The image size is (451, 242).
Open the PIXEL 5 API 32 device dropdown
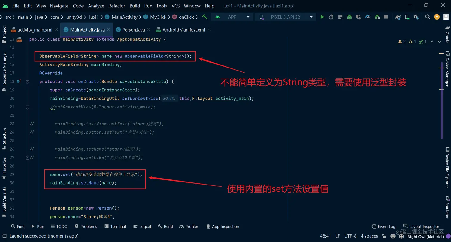click(285, 17)
